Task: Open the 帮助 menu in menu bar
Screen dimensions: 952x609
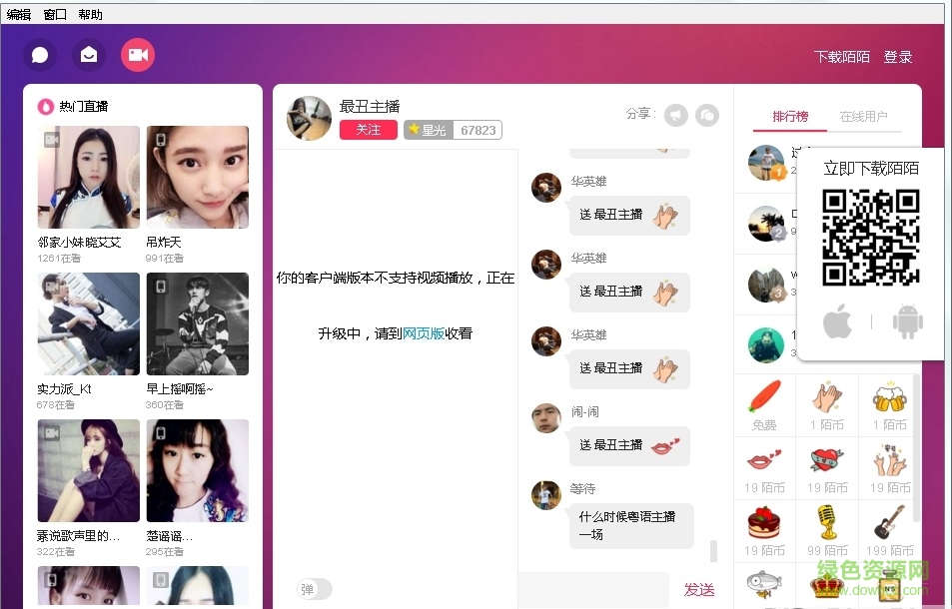Action: coord(88,14)
